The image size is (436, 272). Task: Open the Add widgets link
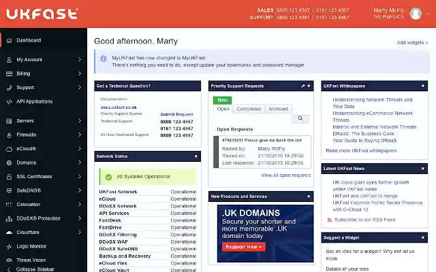pos(412,42)
